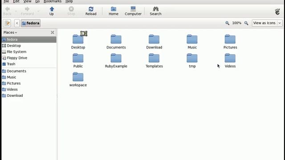Zoom out with the minus magnifier
The height and width of the screenshot is (160, 285).
[227, 23]
